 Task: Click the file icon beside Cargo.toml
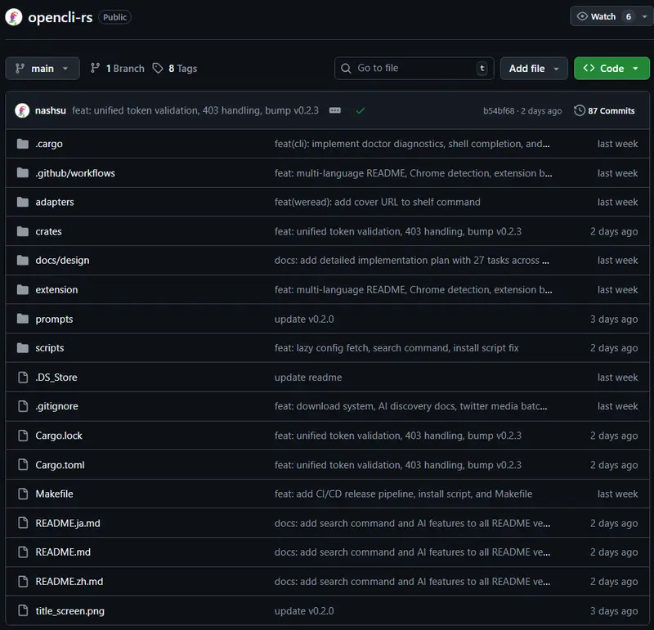click(23, 464)
